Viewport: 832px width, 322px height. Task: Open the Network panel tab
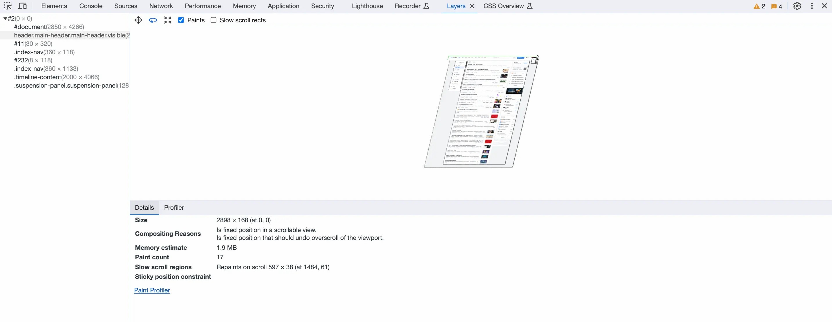tap(161, 6)
